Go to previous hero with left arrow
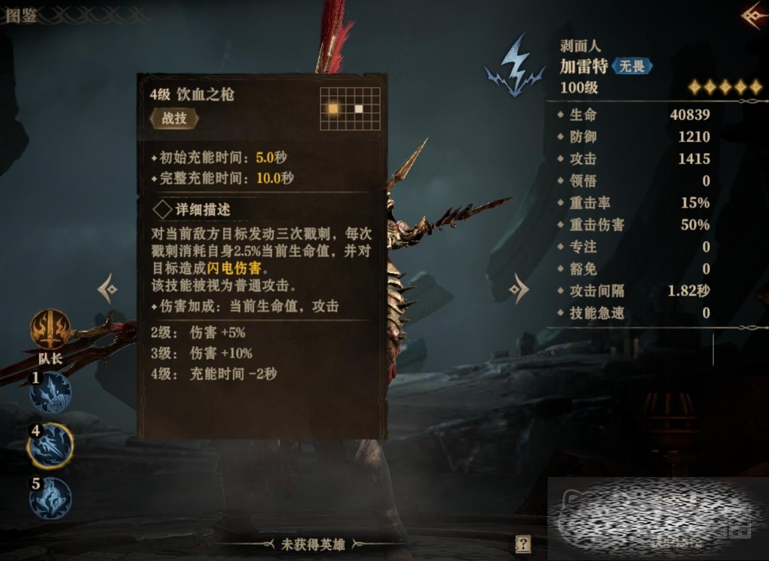Screen dimensions: 769x561 click(x=107, y=289)
